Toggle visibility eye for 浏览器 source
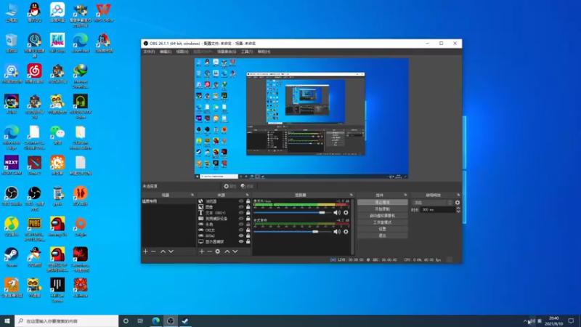The width and height of the screenshot is (581, 327). tap(241, 201)
